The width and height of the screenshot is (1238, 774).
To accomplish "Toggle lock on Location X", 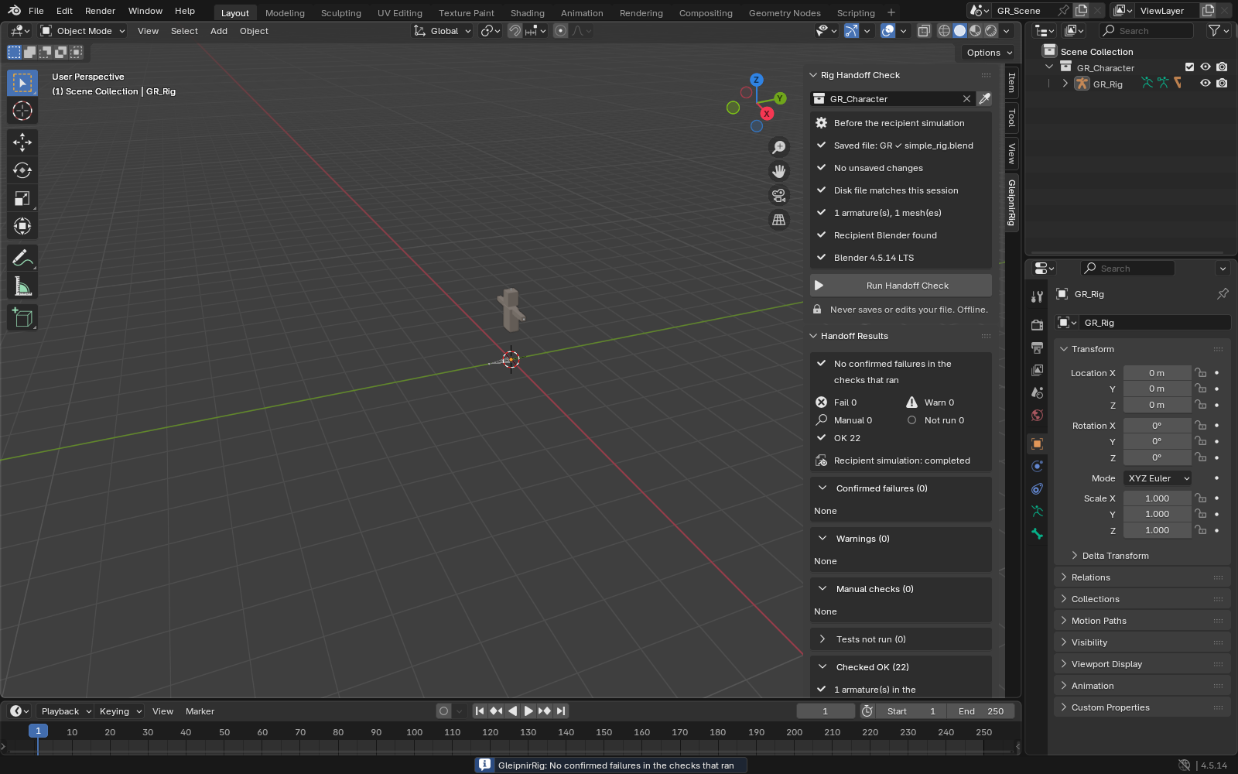I will (1200, 373).
